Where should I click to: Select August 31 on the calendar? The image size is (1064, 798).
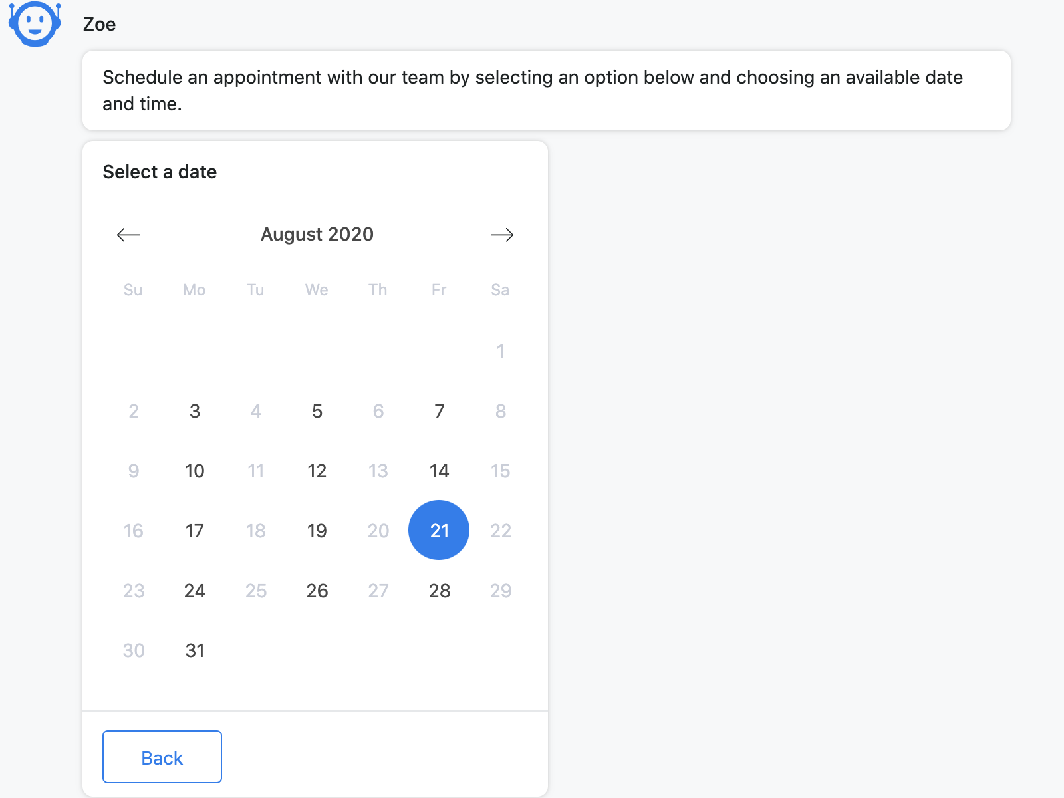pos(195,650)
